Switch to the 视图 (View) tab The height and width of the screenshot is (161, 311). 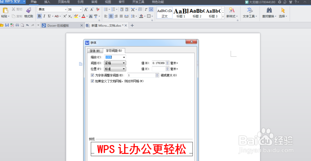[108, 2]
